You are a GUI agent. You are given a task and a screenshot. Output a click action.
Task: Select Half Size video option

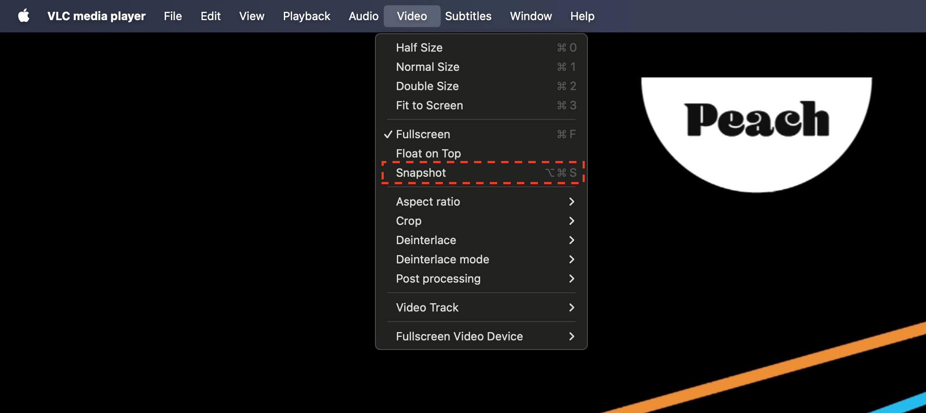pos(419,48)
